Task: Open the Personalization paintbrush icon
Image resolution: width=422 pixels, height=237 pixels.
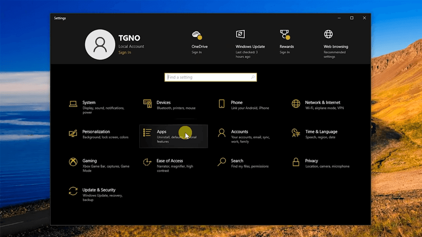Action: 73,133
